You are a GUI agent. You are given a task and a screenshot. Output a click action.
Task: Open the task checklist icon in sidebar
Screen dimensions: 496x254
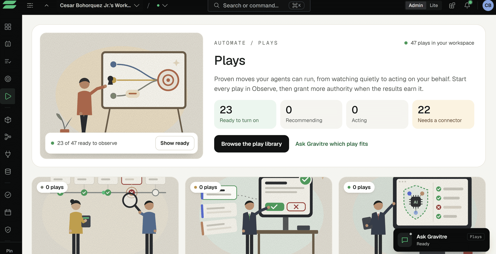8,61
